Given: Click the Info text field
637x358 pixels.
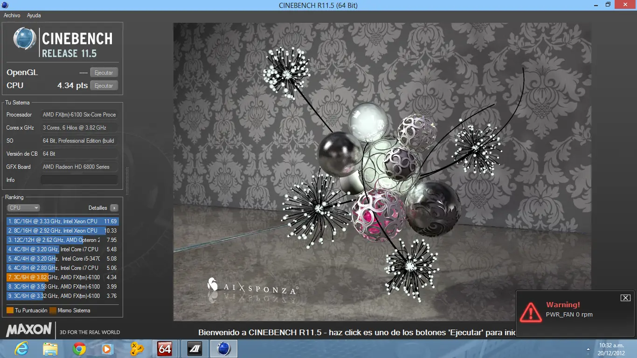Looking at the screenshot, I should 79,180.
